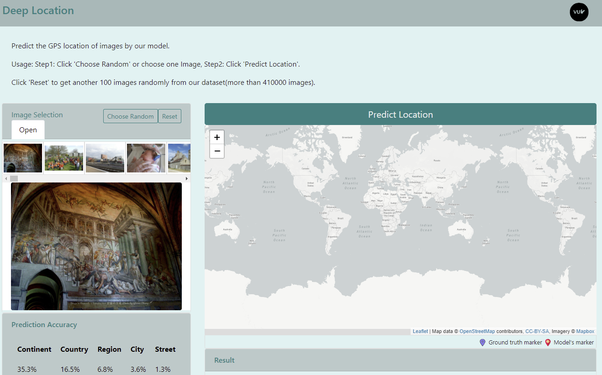Click the 35.3% continent accuracy value
This screenshot has height=375, width=602.
click(x=27, y=370)
